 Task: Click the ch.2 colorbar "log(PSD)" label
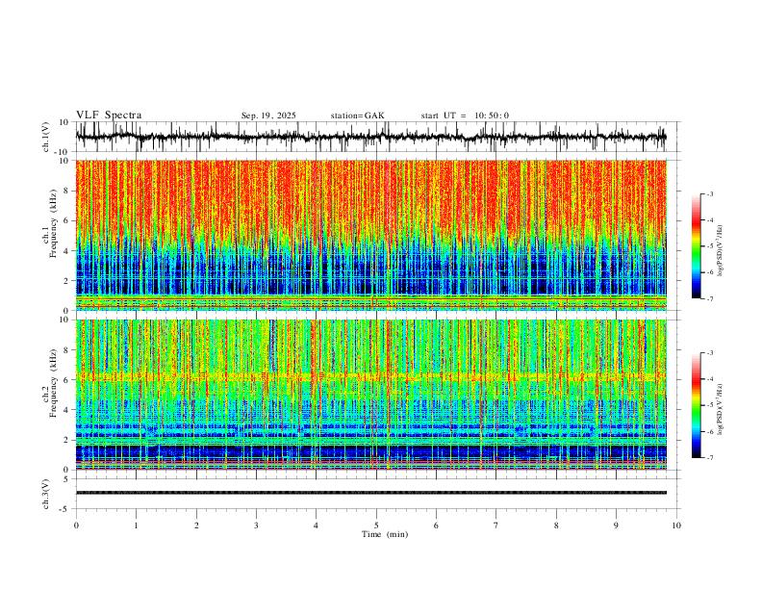(x=720, y=410)
